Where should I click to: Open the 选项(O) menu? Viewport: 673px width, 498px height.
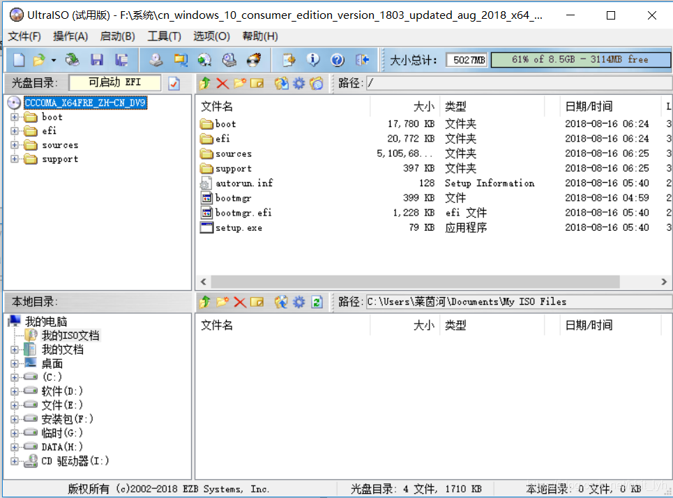(211, 36)
